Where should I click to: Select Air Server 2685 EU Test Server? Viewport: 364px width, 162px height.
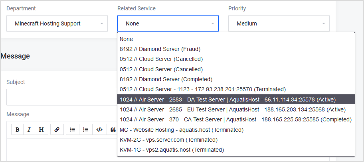[x=236, y=109]
